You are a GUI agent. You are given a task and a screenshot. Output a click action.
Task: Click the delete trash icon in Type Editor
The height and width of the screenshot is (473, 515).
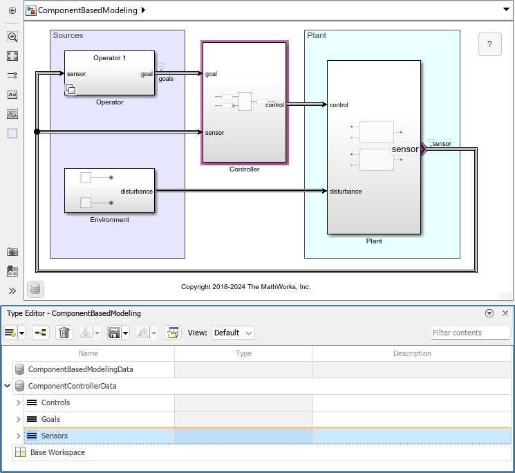(x=64, y=333)
